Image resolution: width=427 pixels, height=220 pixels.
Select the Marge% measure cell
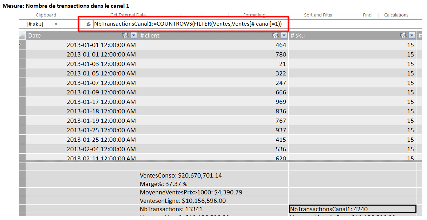pos(213,184)
